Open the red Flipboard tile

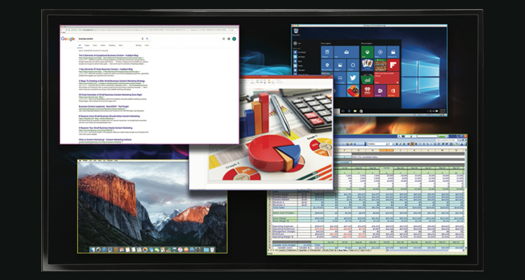[x=393, y=65]
